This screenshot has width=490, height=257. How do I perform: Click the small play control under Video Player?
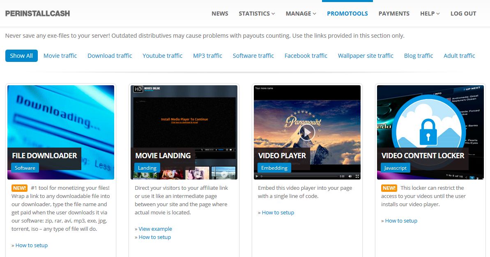pos(257,176)
